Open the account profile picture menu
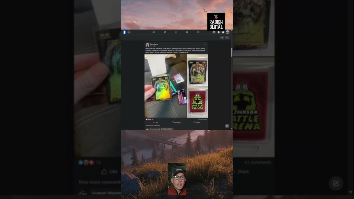 pos(228,32)
